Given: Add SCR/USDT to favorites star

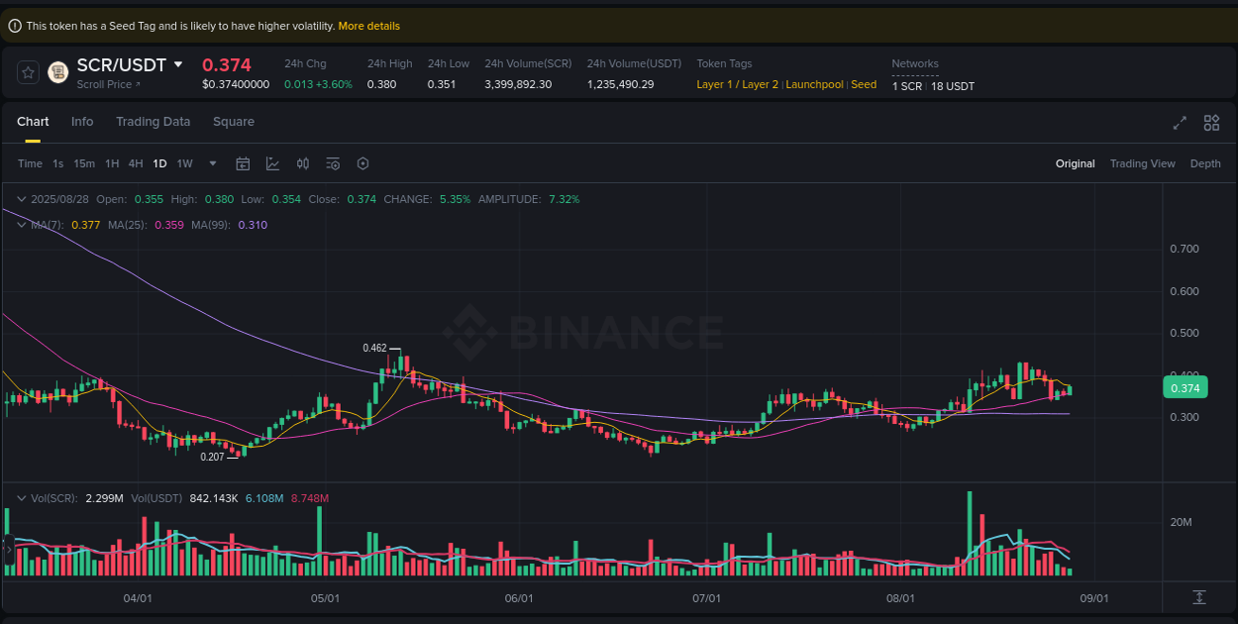Looking at the screenshot, I should tap(27, 71).
